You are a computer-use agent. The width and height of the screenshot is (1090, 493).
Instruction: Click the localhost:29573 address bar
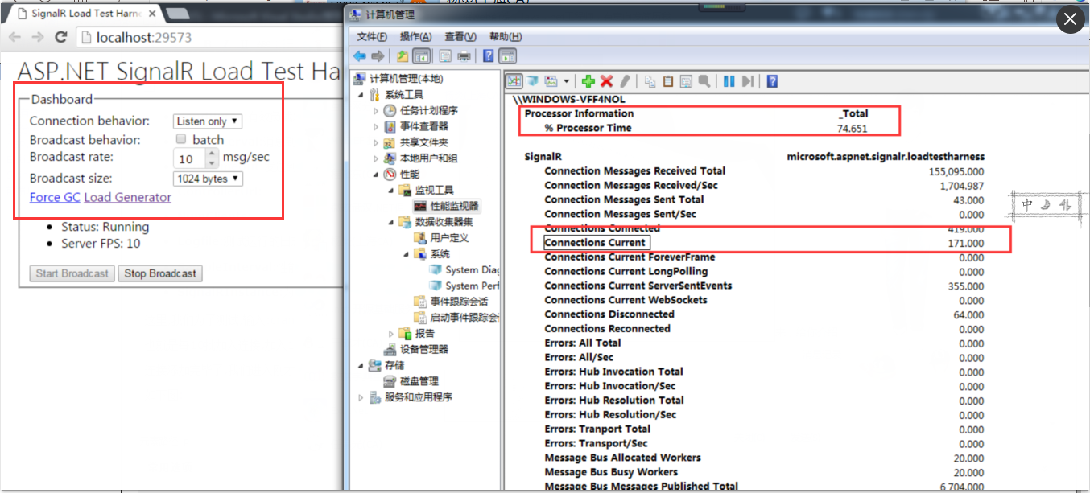click(209, 37)
